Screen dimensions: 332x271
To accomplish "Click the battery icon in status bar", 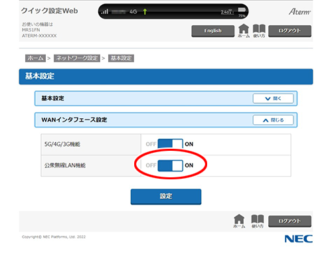I will click(x=242, y=10).
